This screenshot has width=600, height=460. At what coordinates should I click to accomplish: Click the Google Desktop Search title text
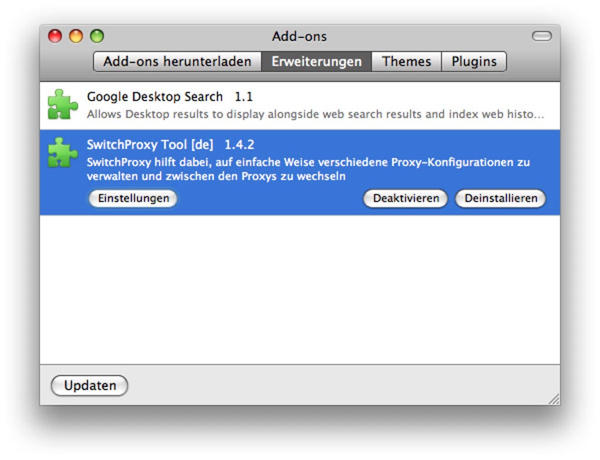click(x=154, y=96)
